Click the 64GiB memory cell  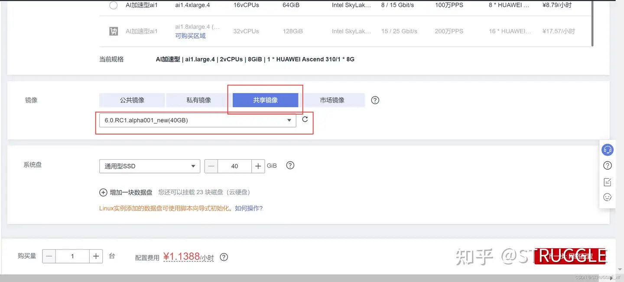coord(291,5)
